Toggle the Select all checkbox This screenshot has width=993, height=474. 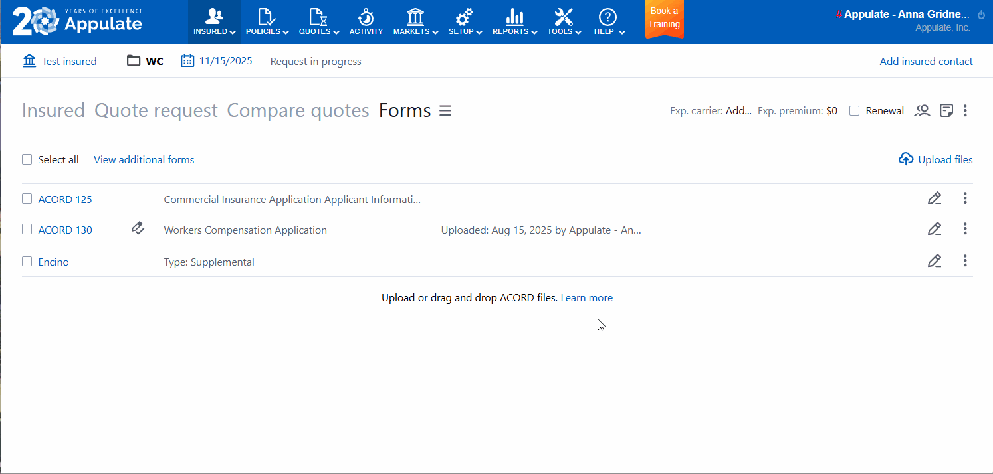click(27, 159)
